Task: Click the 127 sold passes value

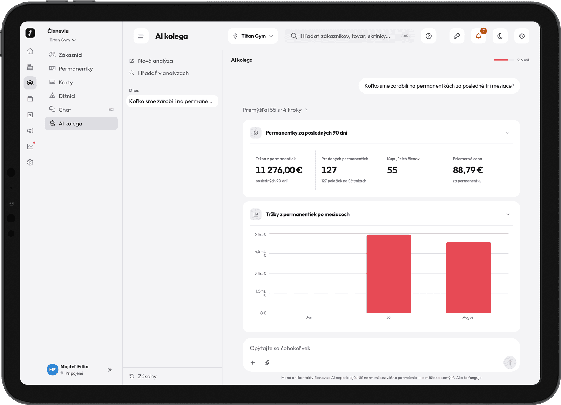Action: tap(329, 170)
